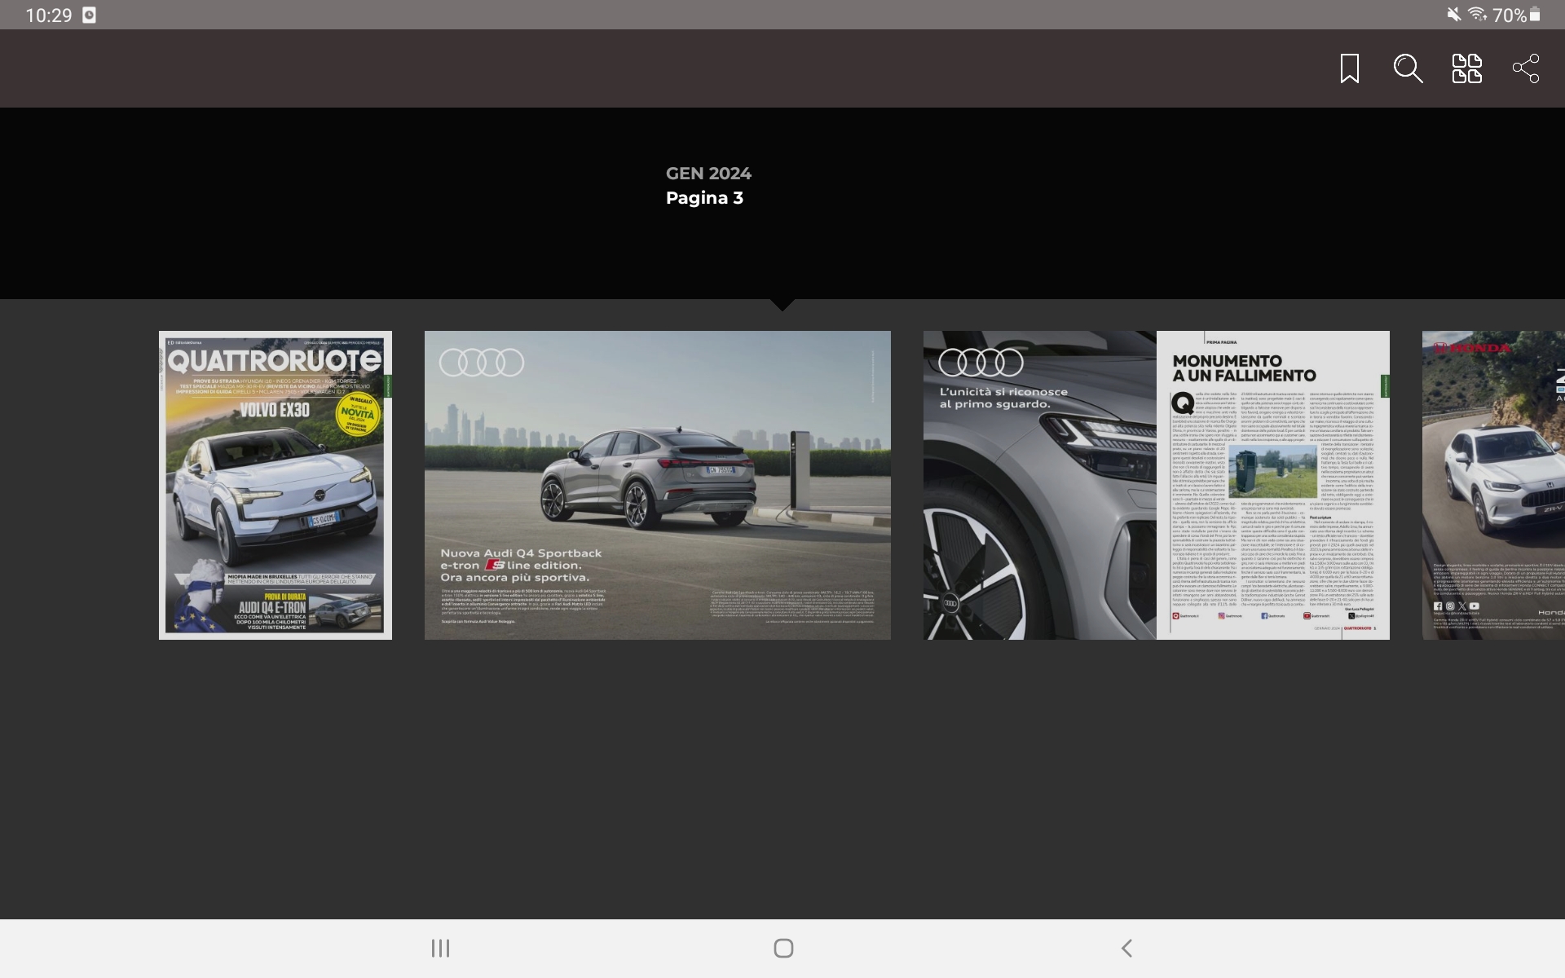1565x978 pixels.
Task: Tap the GEN 2024 issue label
Action: [x=708, y=173]
